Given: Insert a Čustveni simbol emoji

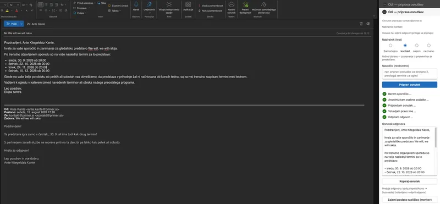Looking at the screenshot, I should point(118,5).
